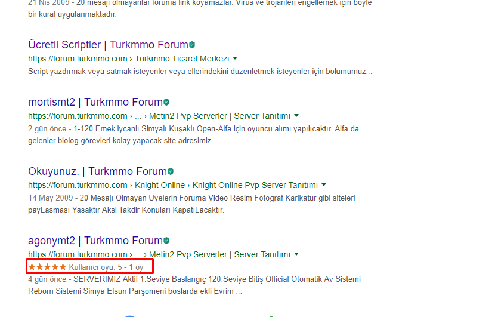Screen dimensions: 492x317
Task: Open the dropdown arrow after Turkmmo Ticaret Merkezi
Action: point(235,59)
